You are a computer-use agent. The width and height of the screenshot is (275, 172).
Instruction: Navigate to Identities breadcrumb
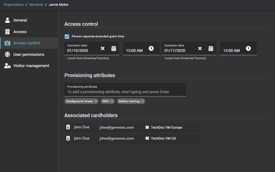pyautogui.click(x=36, y=5)
